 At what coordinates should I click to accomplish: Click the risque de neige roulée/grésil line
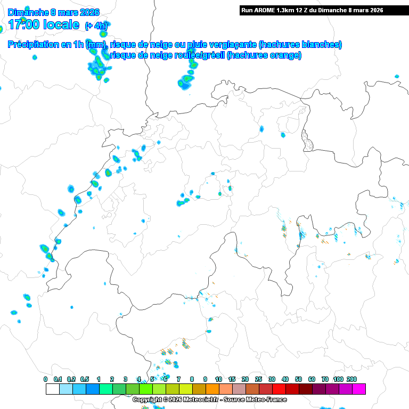(206, 55)
